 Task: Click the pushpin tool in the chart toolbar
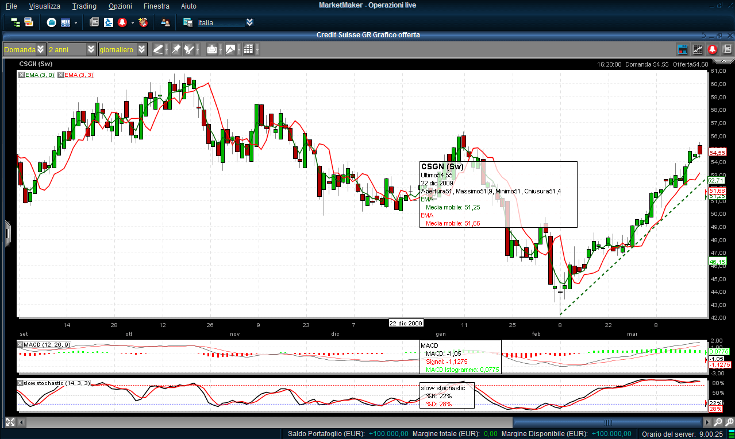(176, 49)
